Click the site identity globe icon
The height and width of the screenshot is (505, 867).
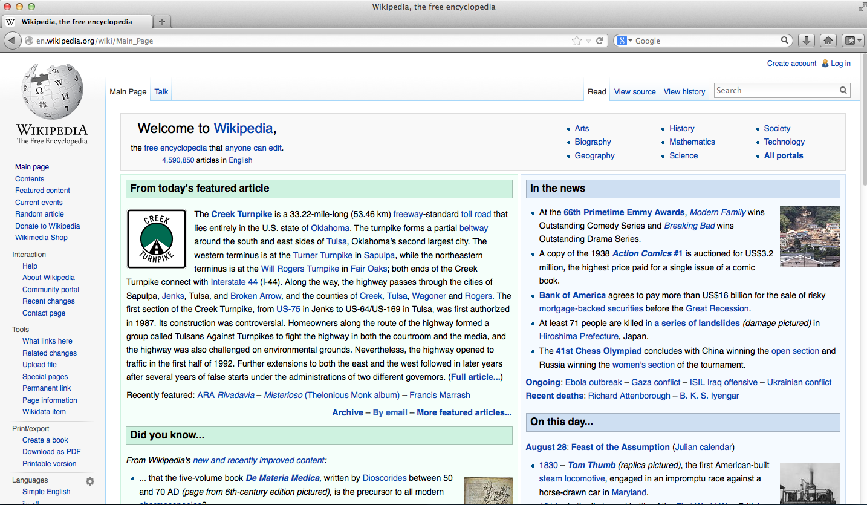28,41
